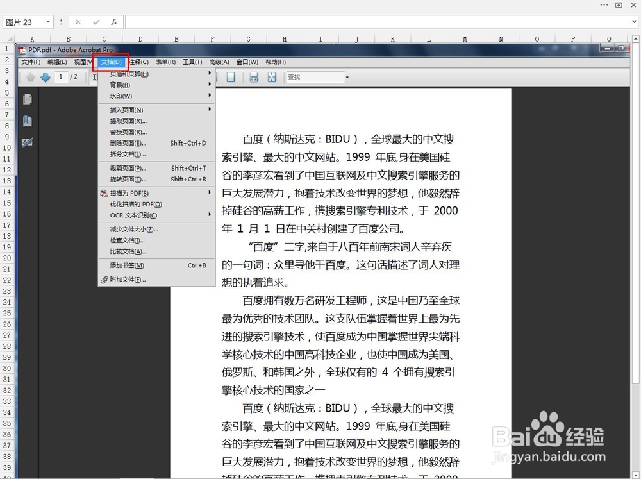Choose 拆分文档(L)... from the document menu

[157, 154]
